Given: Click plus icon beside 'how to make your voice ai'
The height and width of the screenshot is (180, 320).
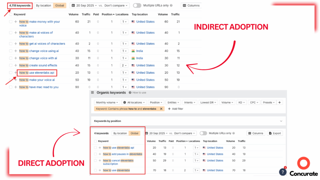Looking at the screenshot, I should (16, 80).
